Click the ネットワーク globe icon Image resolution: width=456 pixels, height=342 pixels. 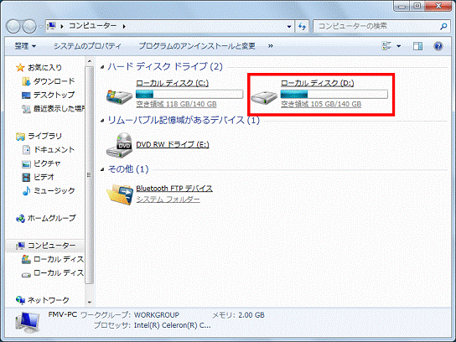click(x=20, y=300)
